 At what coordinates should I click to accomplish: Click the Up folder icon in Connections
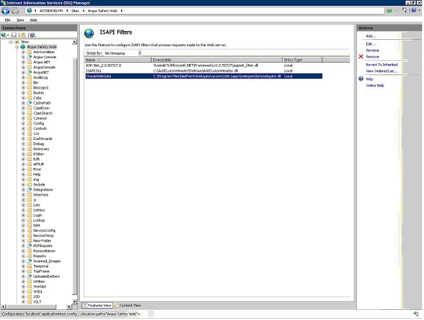coord(23,35)
